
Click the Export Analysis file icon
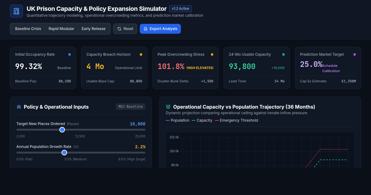coord(146,29)
